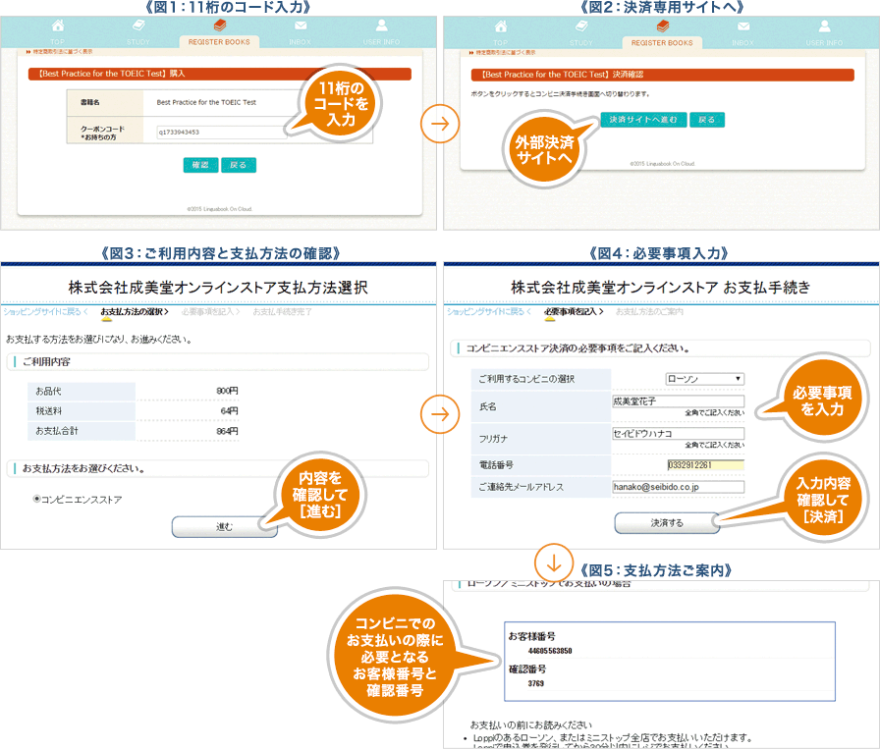Follow ショッピングサイトに戻る link in Figure 3
The width and height of the screenshot is (880, 749).
[45, 311]
